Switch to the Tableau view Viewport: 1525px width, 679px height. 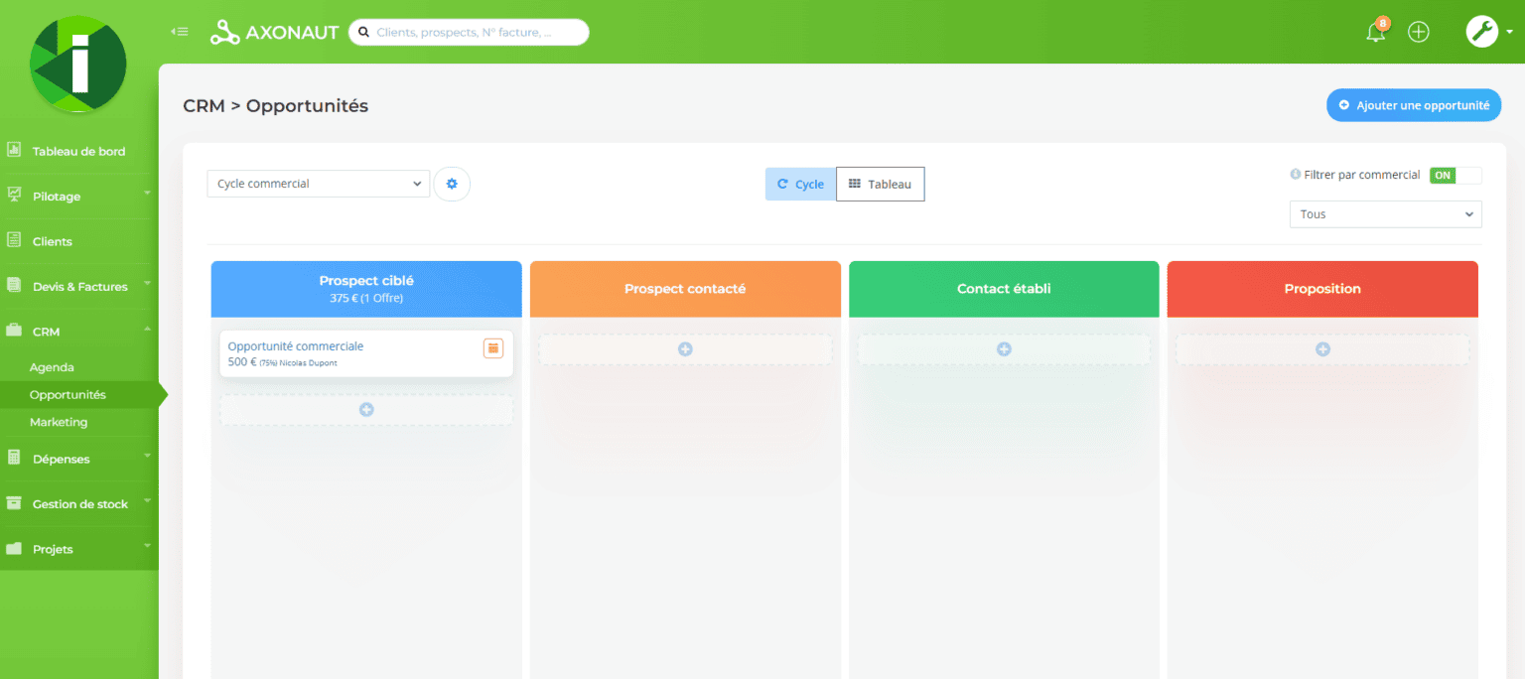point(880,184)
